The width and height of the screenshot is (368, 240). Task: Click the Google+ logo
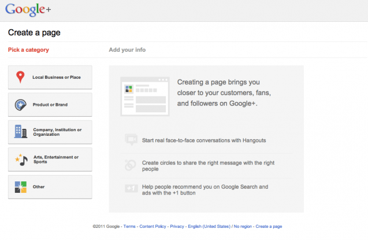coord(28,10)
